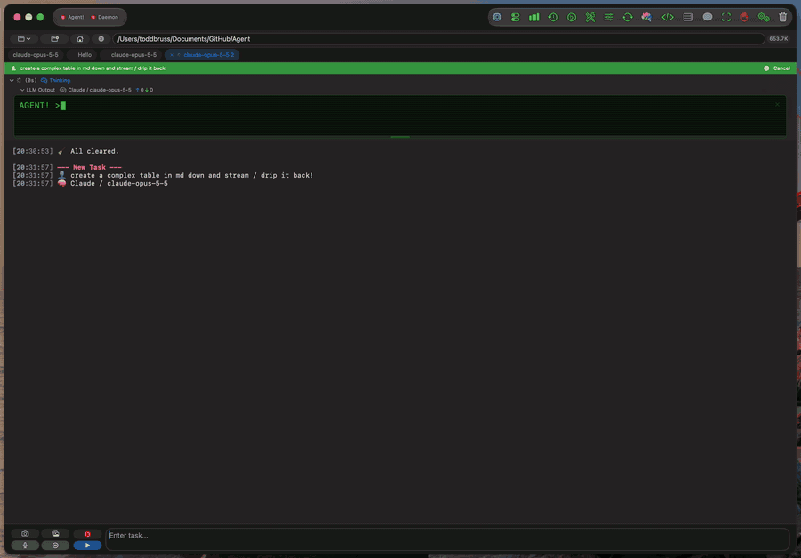Focus the Enter task input field
The height and width of the screenshot is (558, 801).
pos(448,539)
